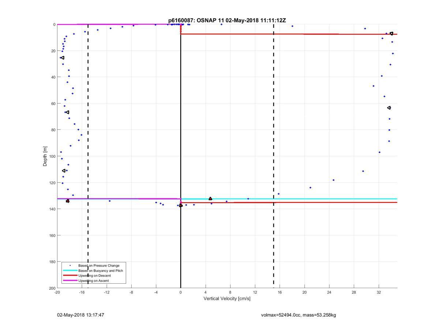Click the '24' velocity axis tick label
Image resolution: width=439 pixels, height=324 pixels.
pos(329,293)
